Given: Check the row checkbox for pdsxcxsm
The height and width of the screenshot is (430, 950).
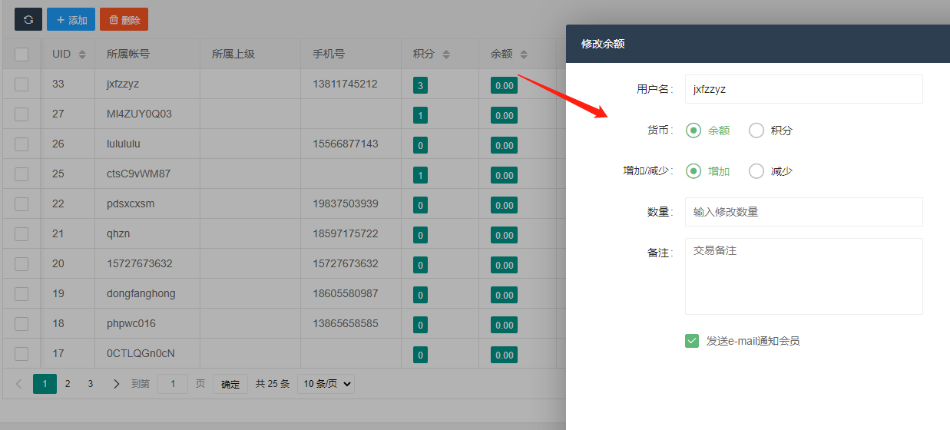Looking at the screenshot, I should click(22, 203).
